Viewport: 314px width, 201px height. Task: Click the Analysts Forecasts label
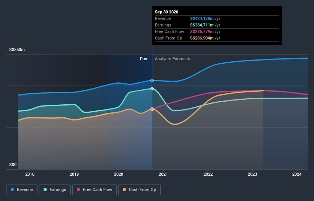click(x=173, y=59)
